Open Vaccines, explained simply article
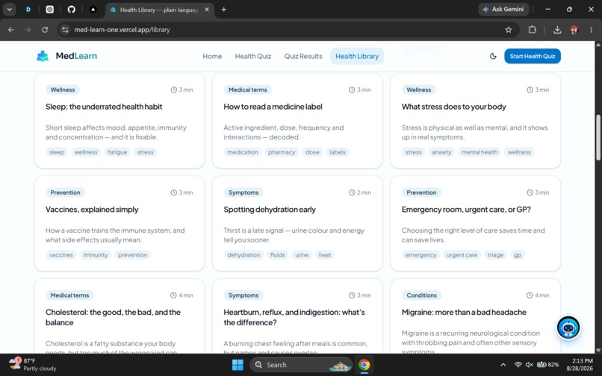The height and width of the screenshot is (376, 602). [x=92, y=210]
